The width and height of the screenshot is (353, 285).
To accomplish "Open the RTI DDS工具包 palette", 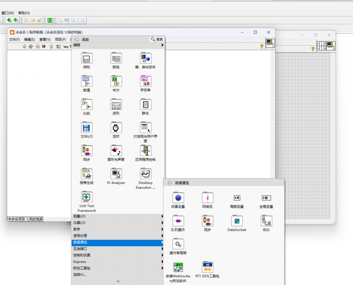I will click(x=207, y=267).
